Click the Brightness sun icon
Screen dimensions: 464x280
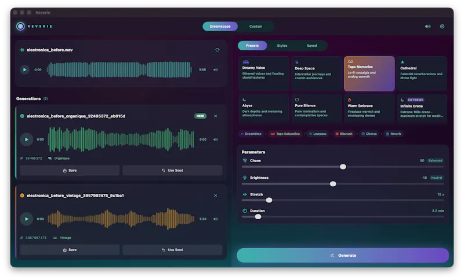(x=245, y=178)
